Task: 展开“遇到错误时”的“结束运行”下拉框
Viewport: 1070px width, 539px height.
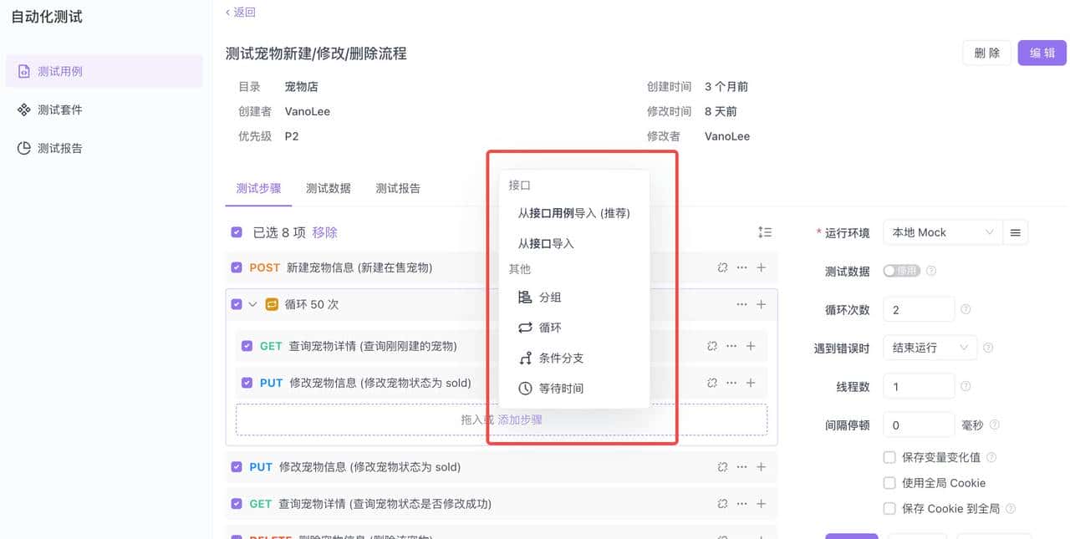Action: pyautogui.click(x=930, y=347)
